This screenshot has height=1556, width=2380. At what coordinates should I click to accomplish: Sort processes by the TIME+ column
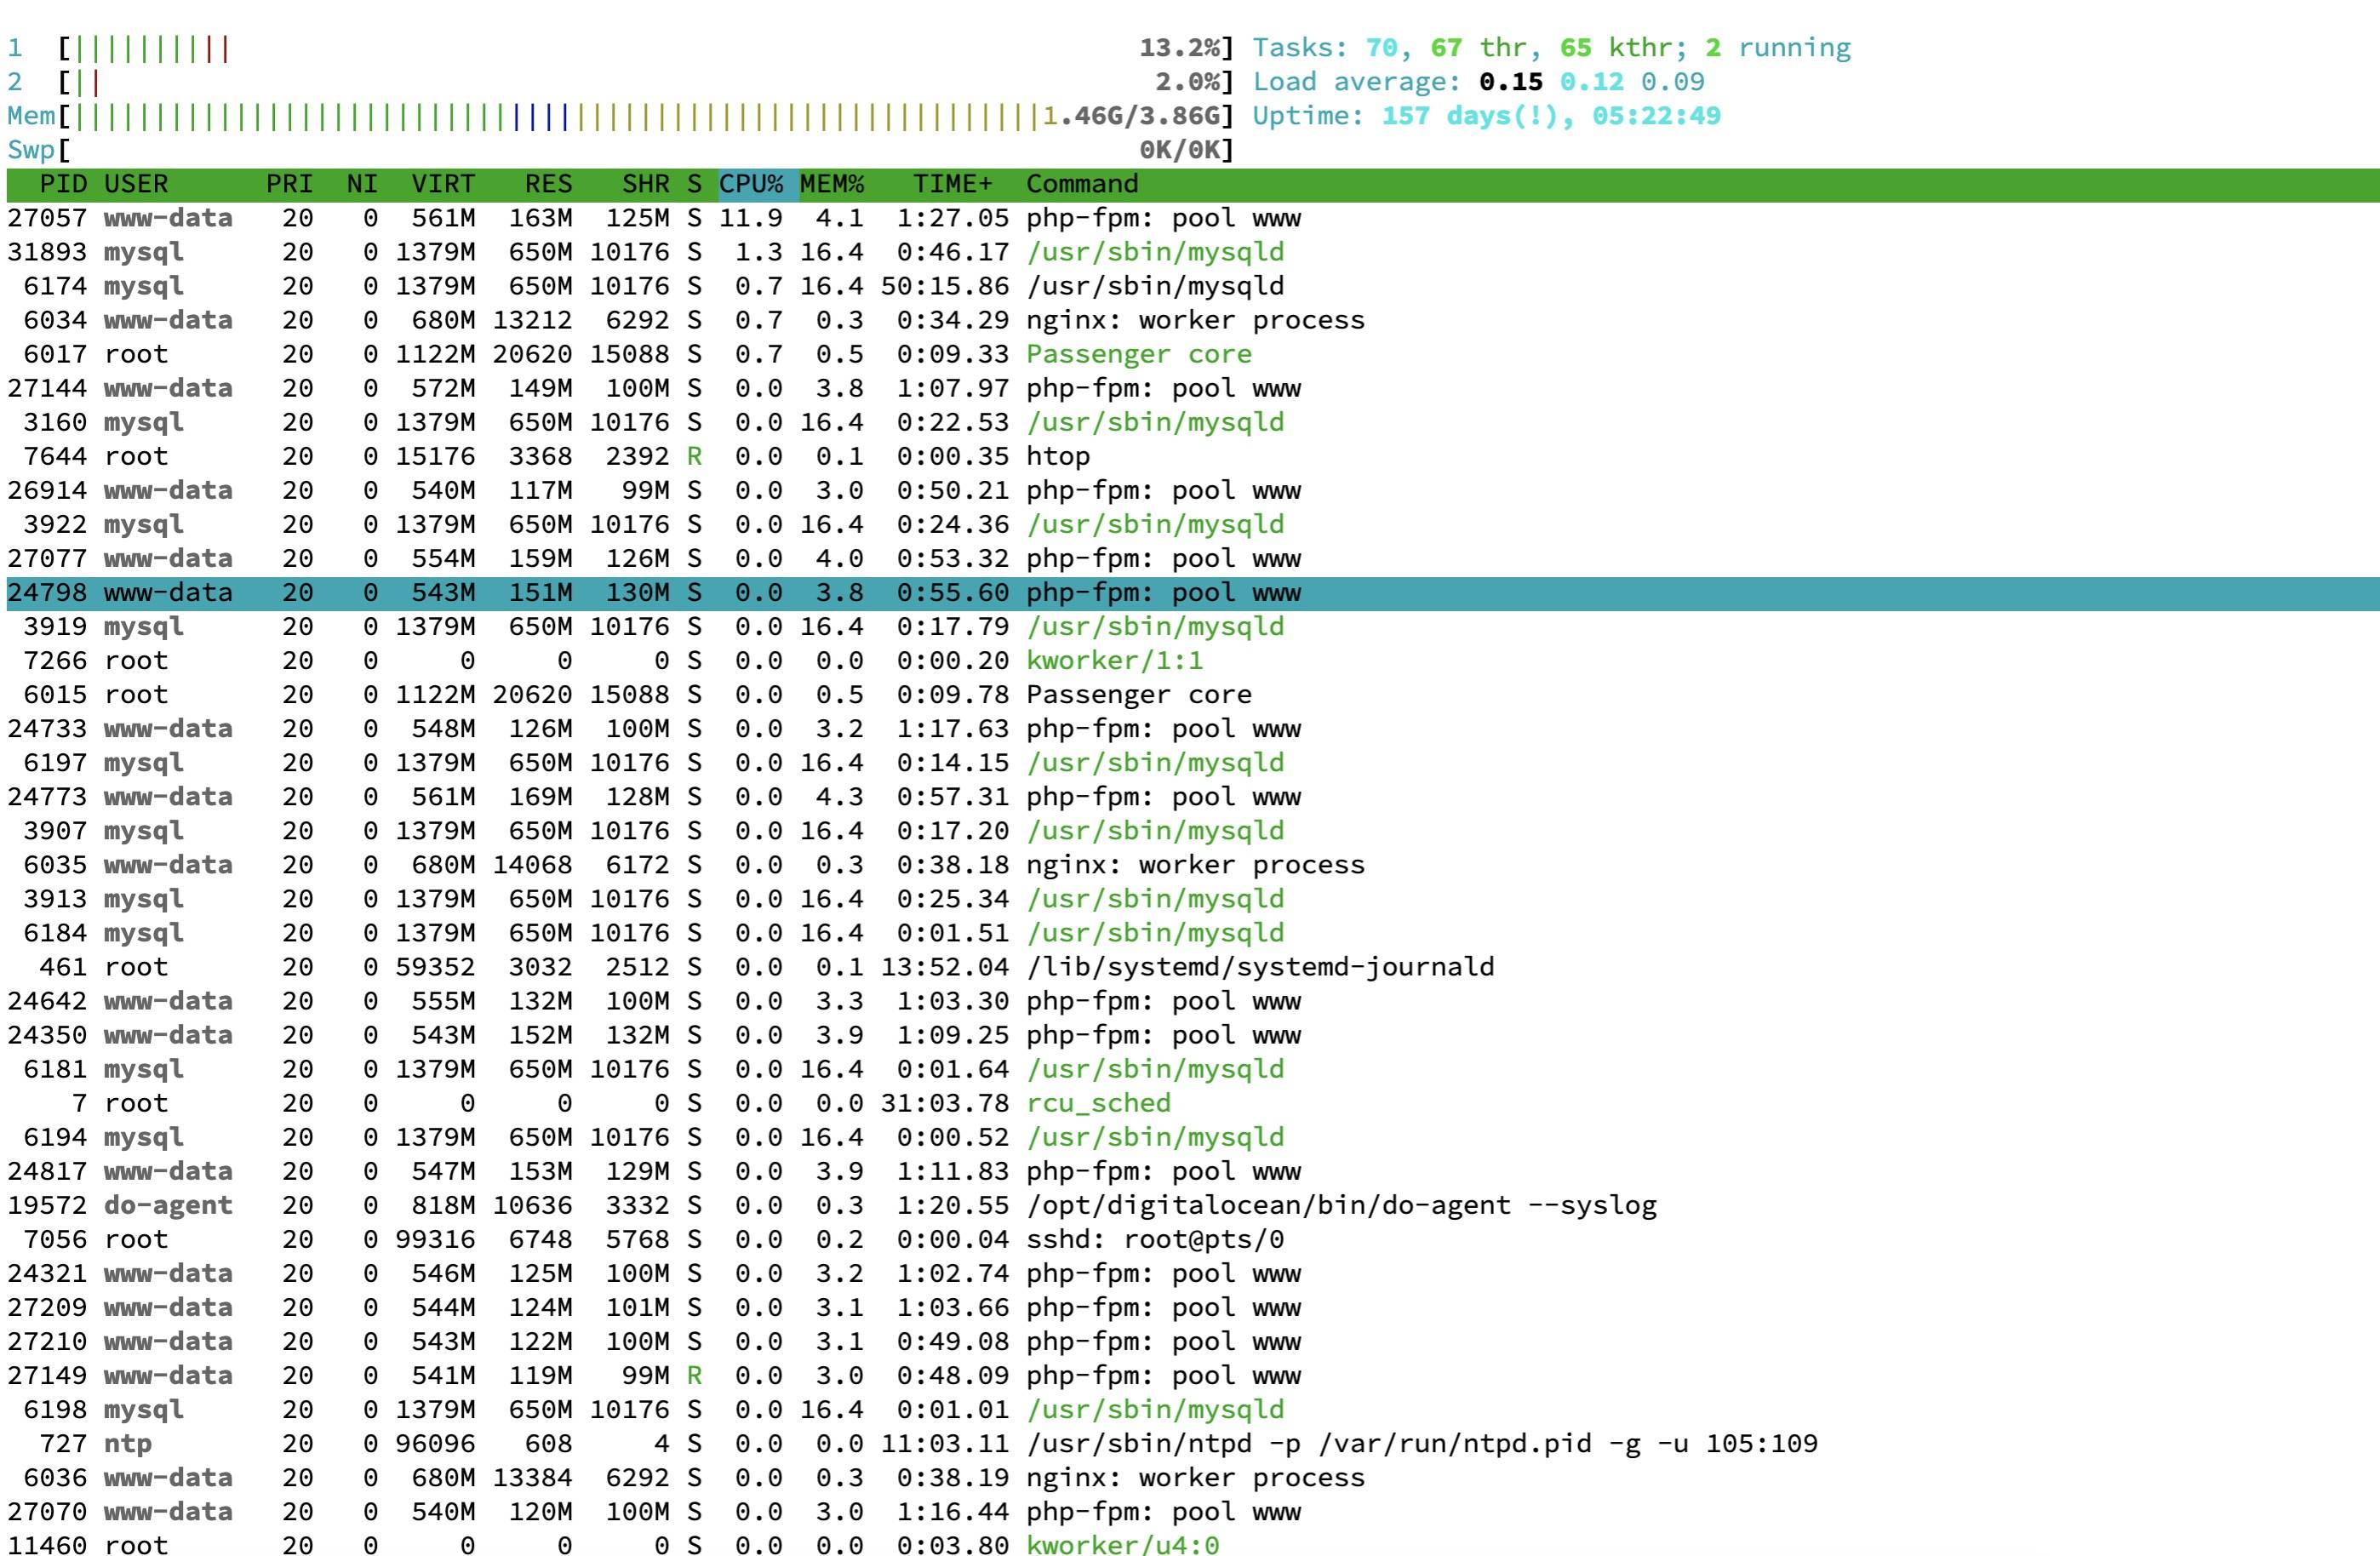point(953,184)
